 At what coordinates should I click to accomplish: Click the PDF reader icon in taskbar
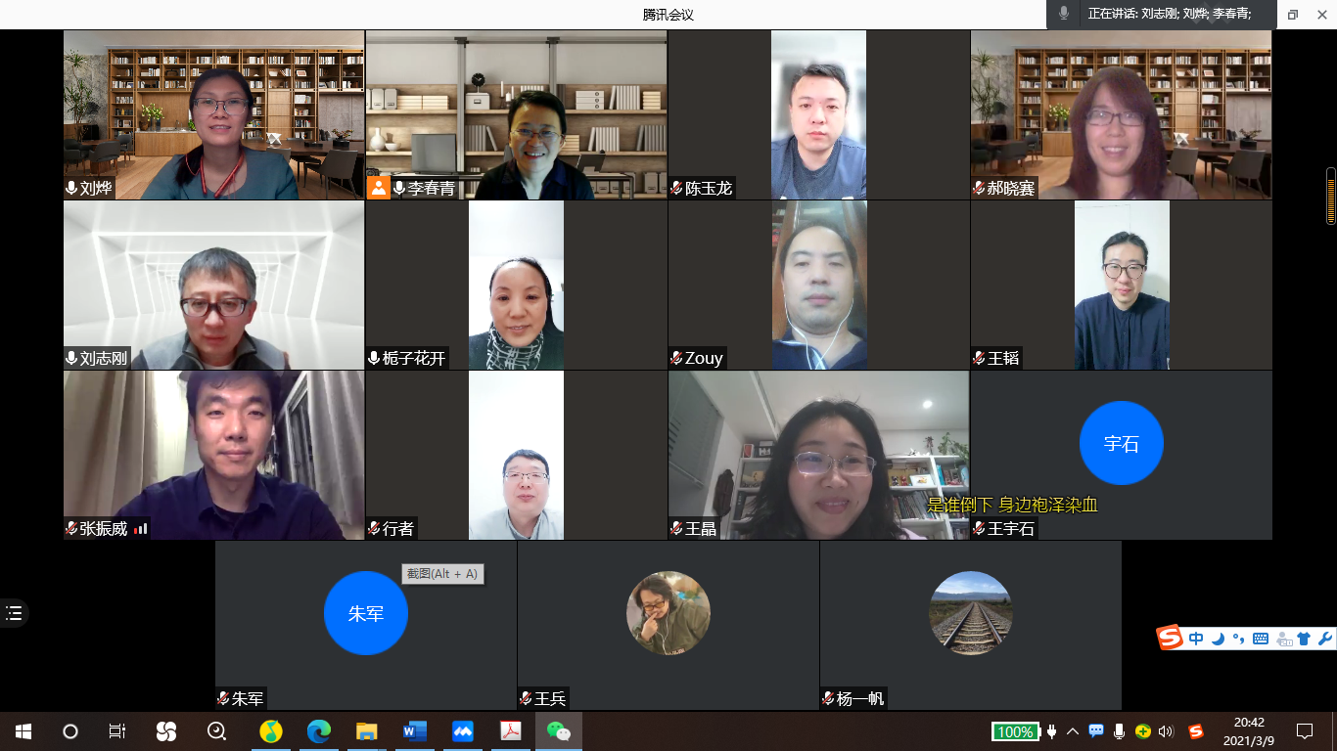pyautogui.click(x=511, y=730)
